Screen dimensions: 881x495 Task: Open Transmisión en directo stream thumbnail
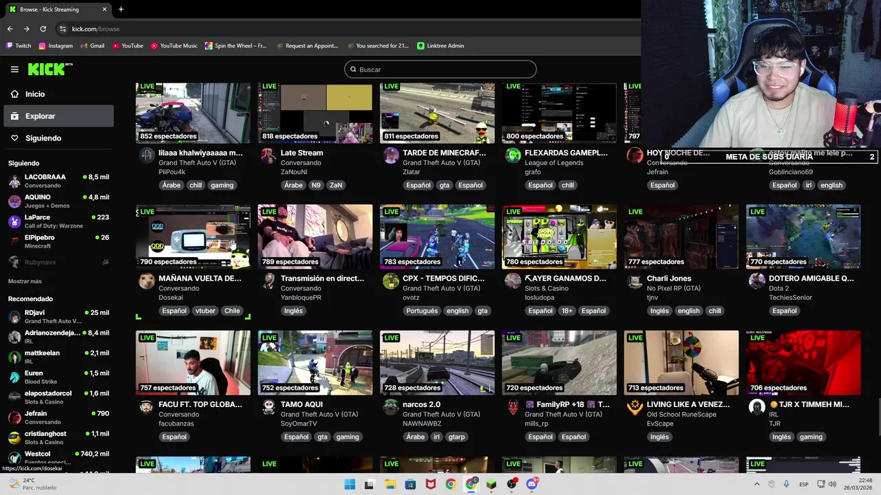tap(315, 236)
